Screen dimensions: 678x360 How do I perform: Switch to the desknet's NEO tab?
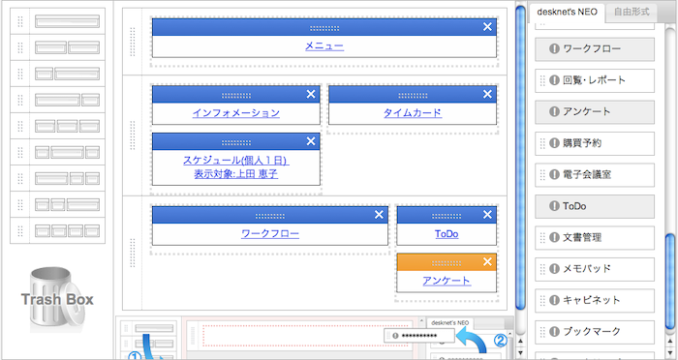click(x=567, y=13)
